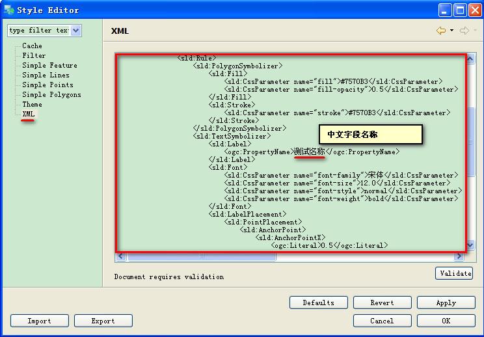Select XML in the page tree

(x=29, y=115)
